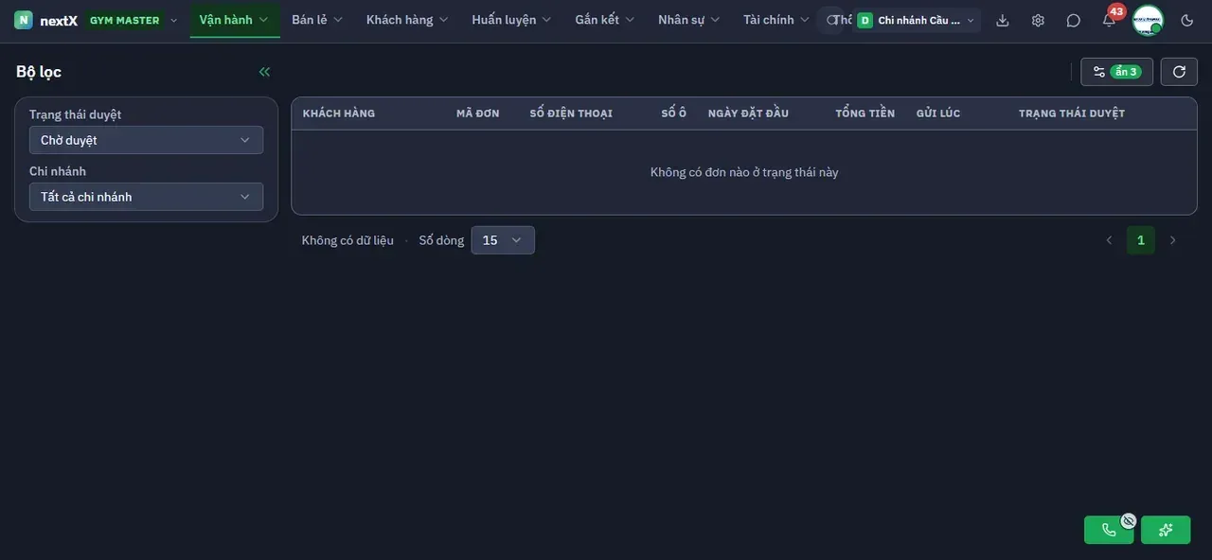The image size is (1212, 560).
Task: Click the Bộ lọc panel heading
Action: click(39, 72)
